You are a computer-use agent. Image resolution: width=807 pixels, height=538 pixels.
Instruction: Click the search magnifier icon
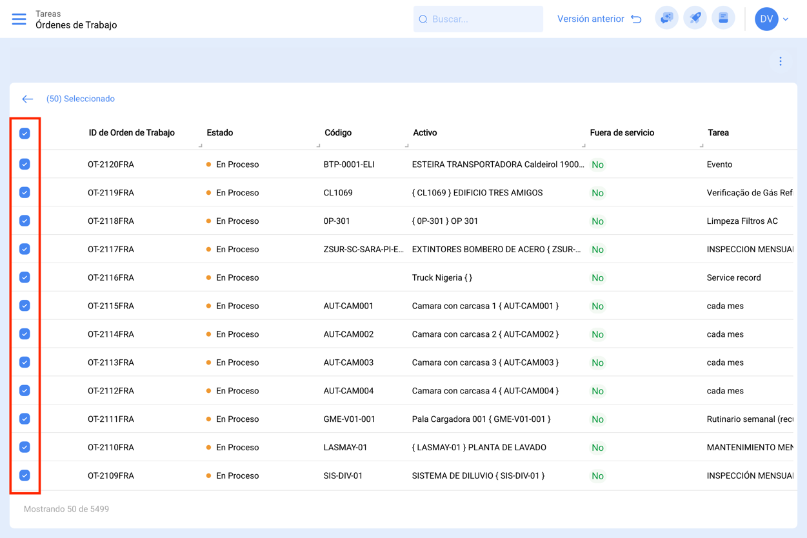point(423,19)
